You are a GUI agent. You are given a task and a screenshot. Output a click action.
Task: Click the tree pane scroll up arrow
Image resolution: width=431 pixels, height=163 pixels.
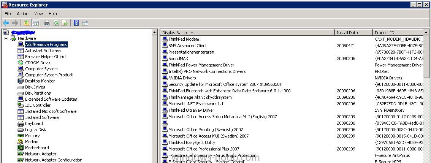coord(154,32)
